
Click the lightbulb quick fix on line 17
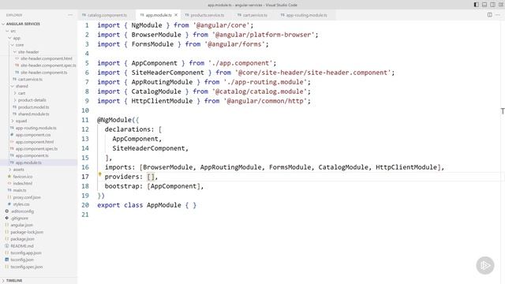point(100,174)
